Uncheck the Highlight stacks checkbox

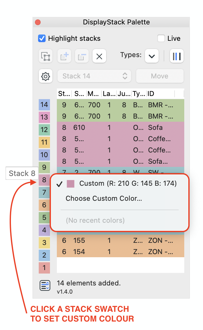tap(42, 38)
